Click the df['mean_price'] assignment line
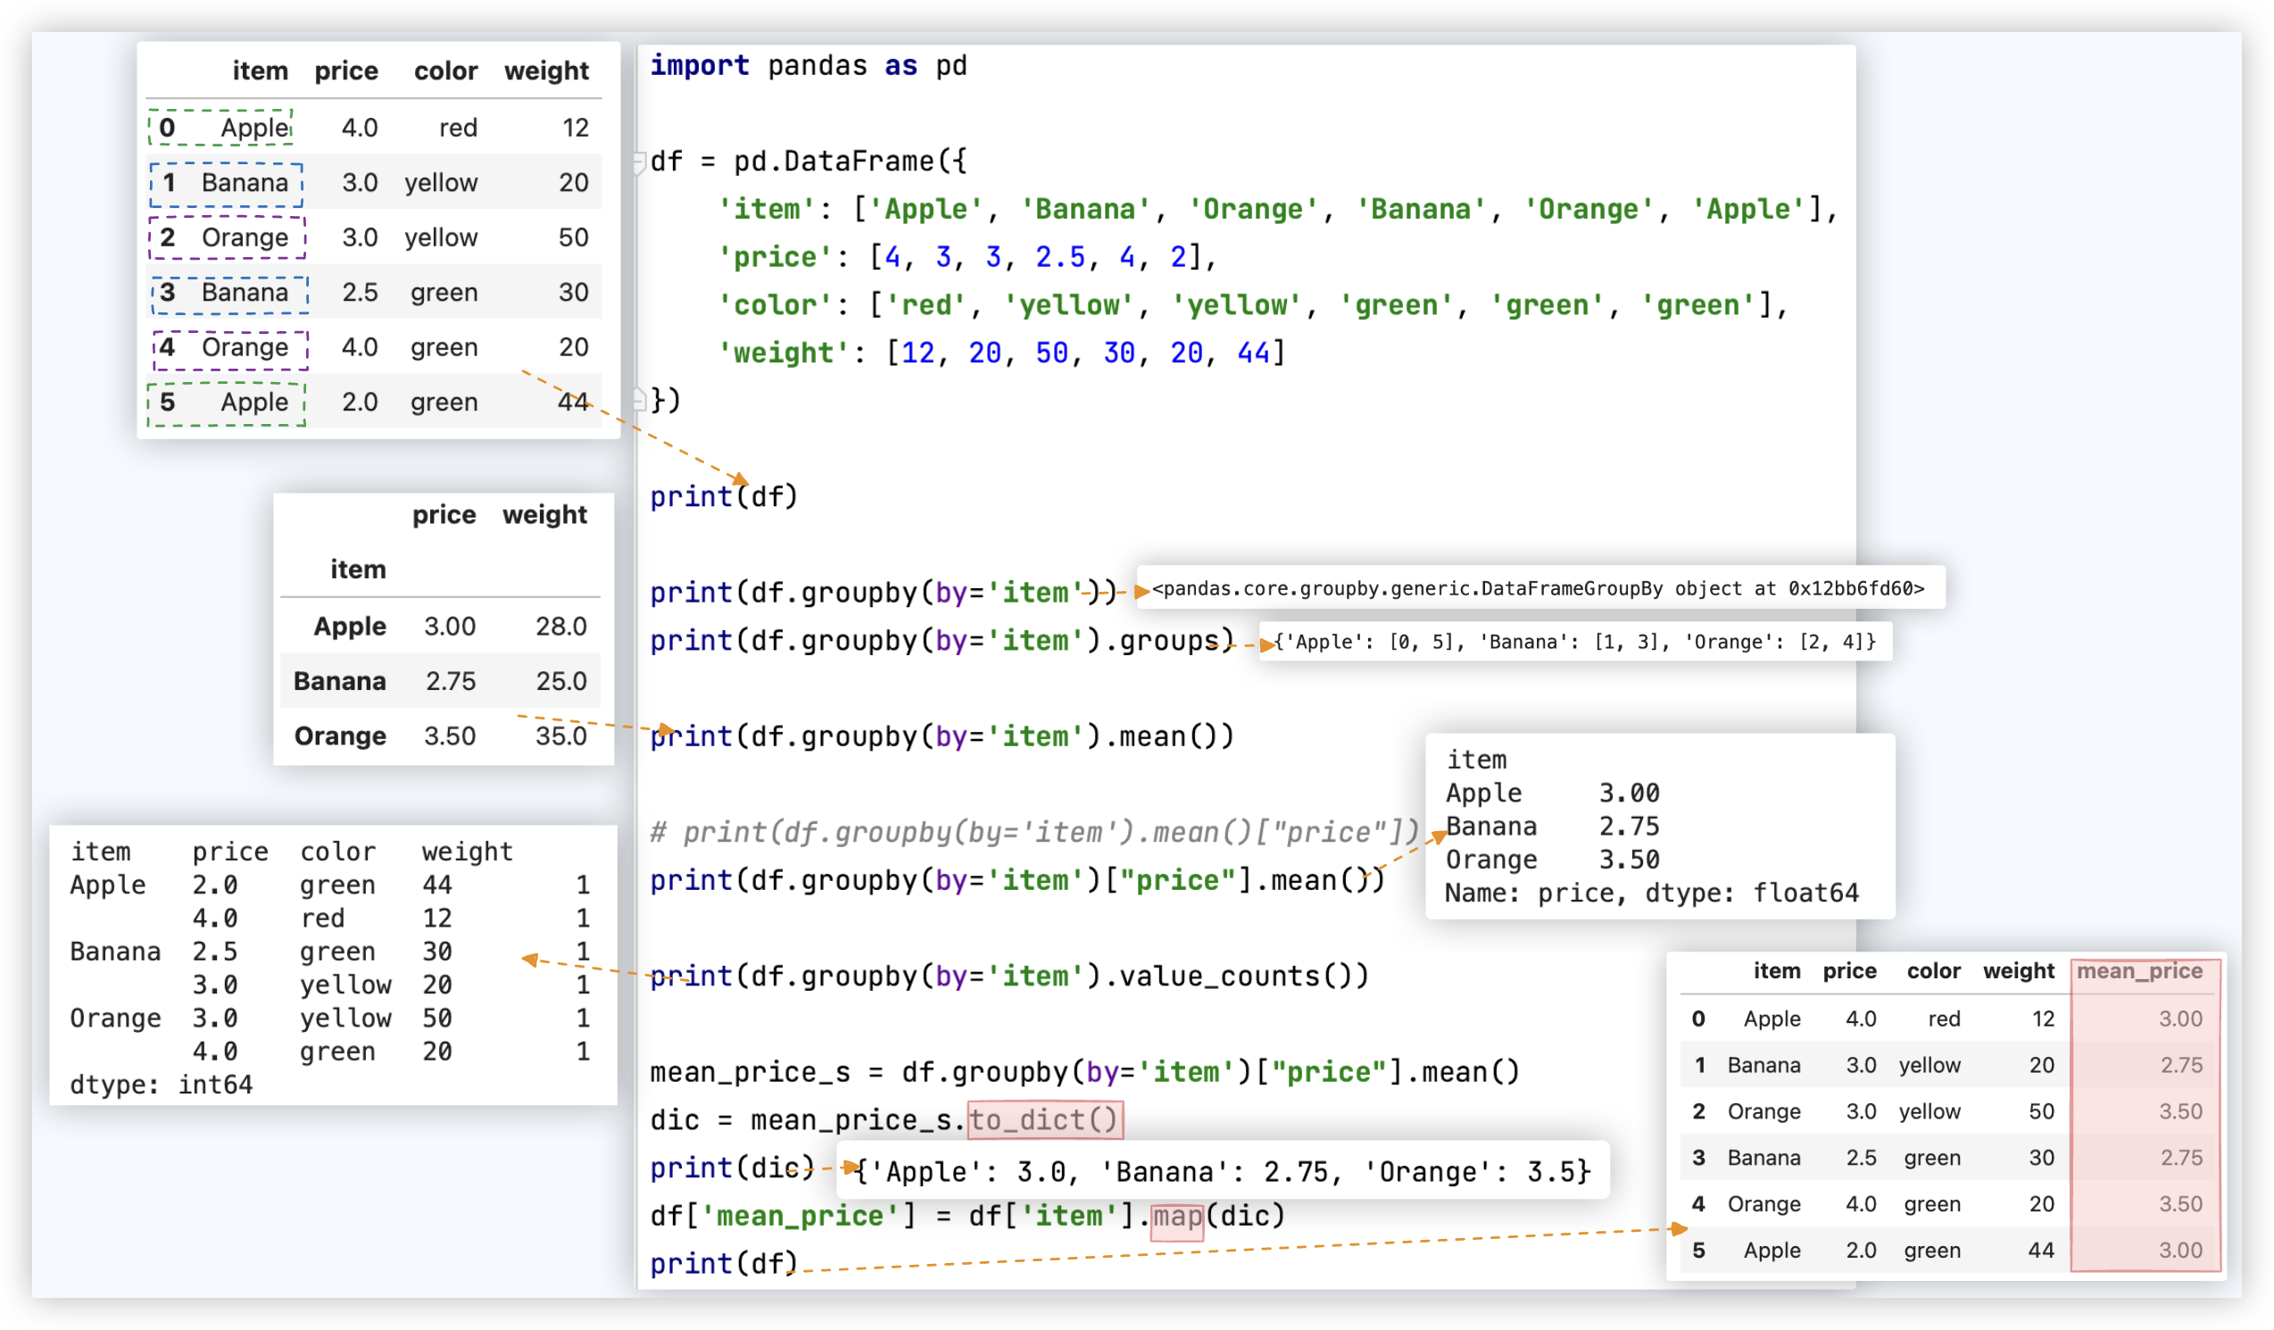The height and width of the screenshot is (1330, 2274). pyautogui.click(x=967, y=1216)
